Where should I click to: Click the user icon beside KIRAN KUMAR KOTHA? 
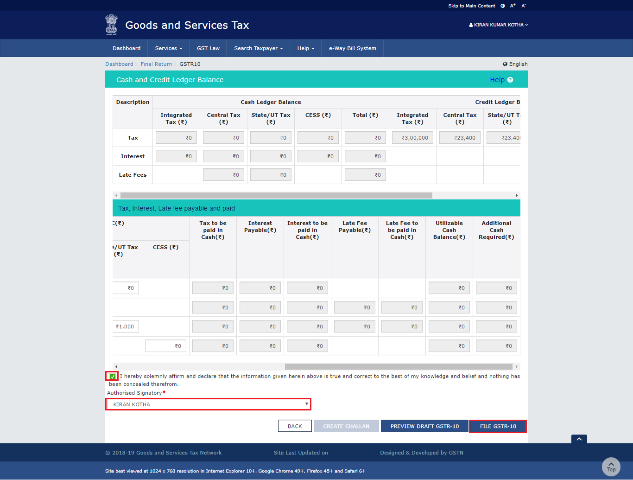471,25
